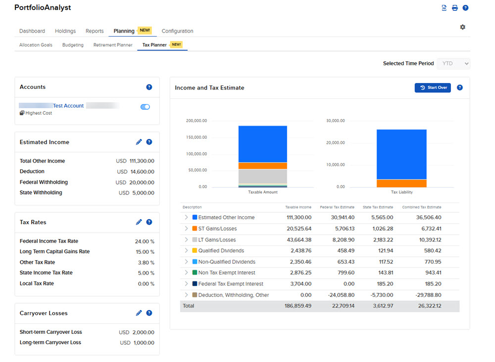495x362 pixels.
Task: Switch to the Holdings tab
Action: [x=65, y=31]
